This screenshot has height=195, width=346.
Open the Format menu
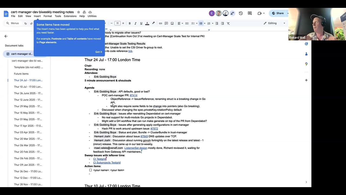tap(48, 16)
